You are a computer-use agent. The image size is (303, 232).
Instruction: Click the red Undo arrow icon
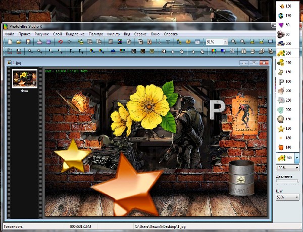coord(61,41)
